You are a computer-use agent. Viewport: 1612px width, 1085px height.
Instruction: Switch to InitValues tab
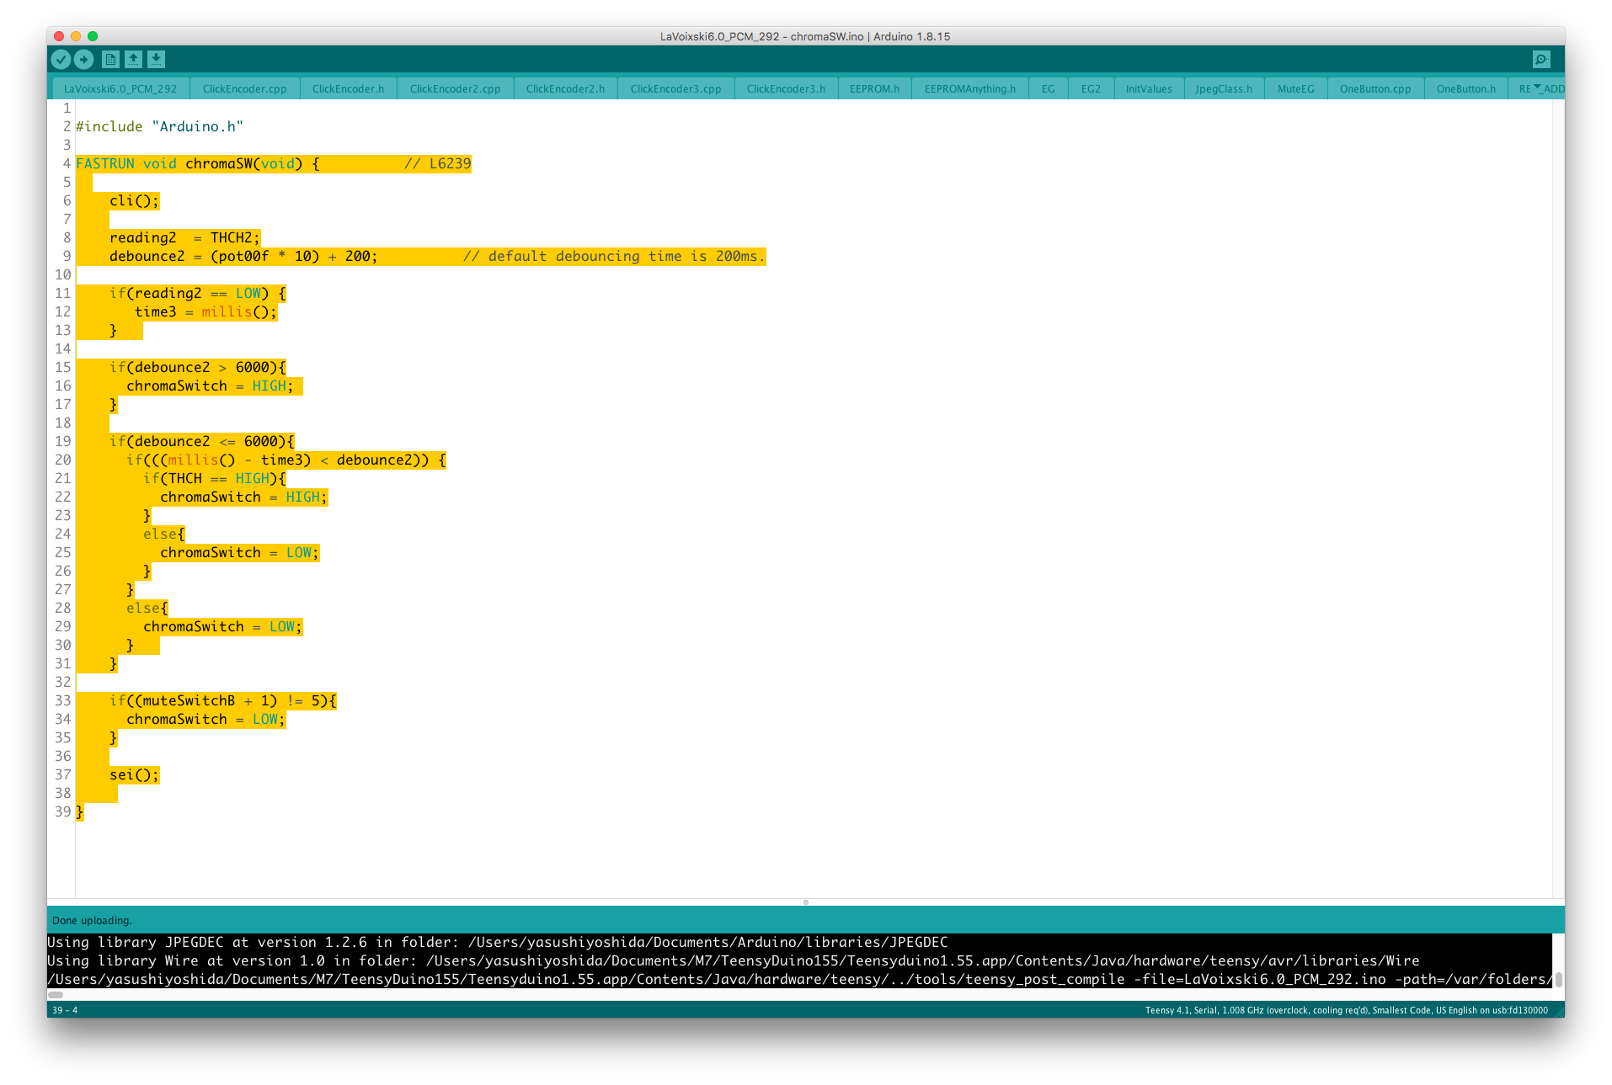pos(1149,88)
